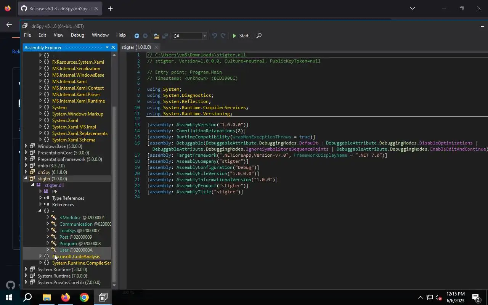Select System.Runtime (5.0.0.0) assembly
Viewport: 488px width, 305px height.
coord(62,270)
